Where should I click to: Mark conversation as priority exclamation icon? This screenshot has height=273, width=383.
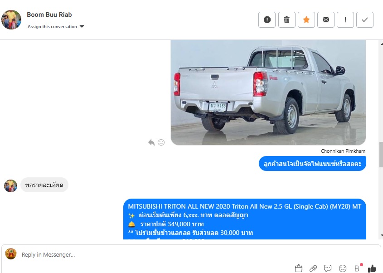(345, 20)
